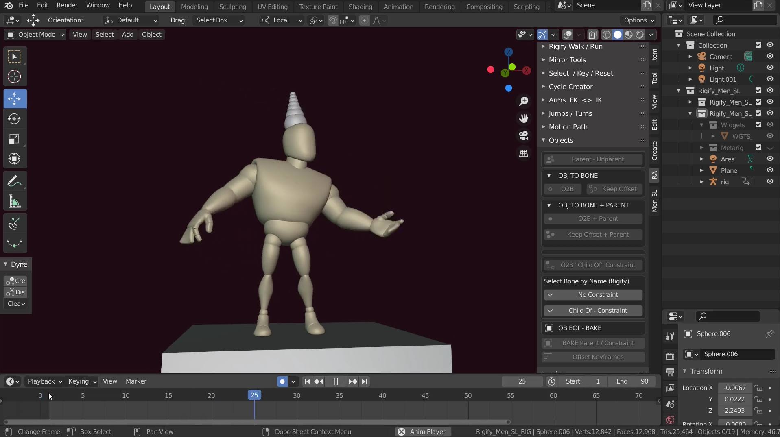Open the Edit menu
Image resolution: width=780 pixels, height=438 pixels.
(42, 5)
